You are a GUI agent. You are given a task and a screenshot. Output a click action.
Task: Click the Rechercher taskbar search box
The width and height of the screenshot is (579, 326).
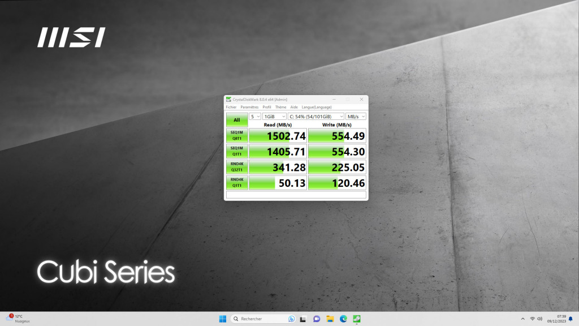point(263,319)
